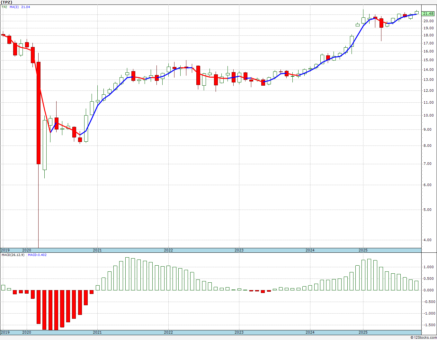This screenshot has height=340, width=437.
Task: Click the "13.00" price axis label
Action: tap(428, 80)
